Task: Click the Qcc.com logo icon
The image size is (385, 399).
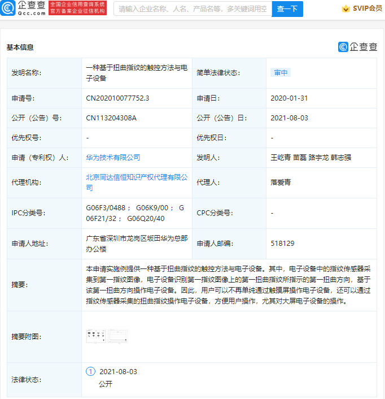Action: click(8, 8)
